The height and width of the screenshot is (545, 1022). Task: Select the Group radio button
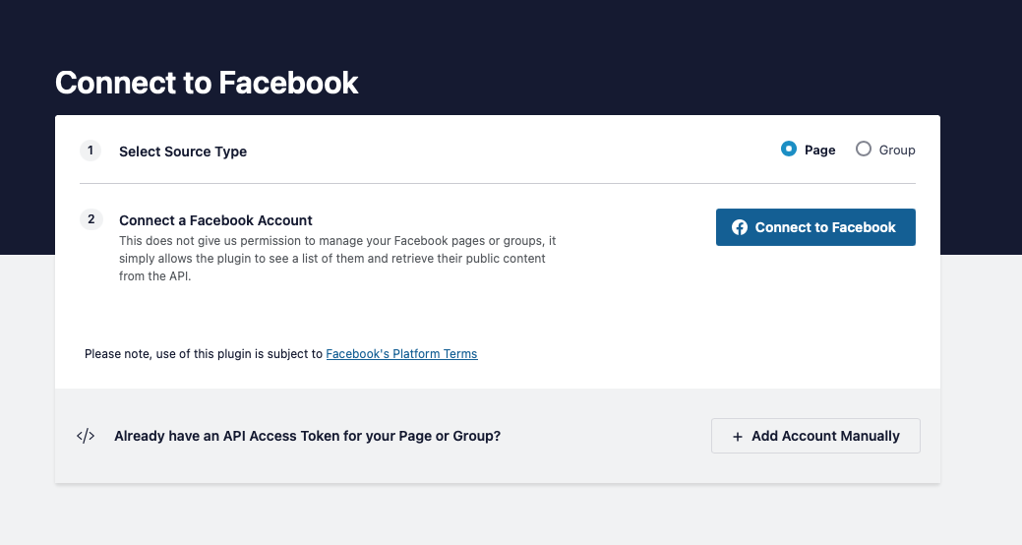pos(863,150)
